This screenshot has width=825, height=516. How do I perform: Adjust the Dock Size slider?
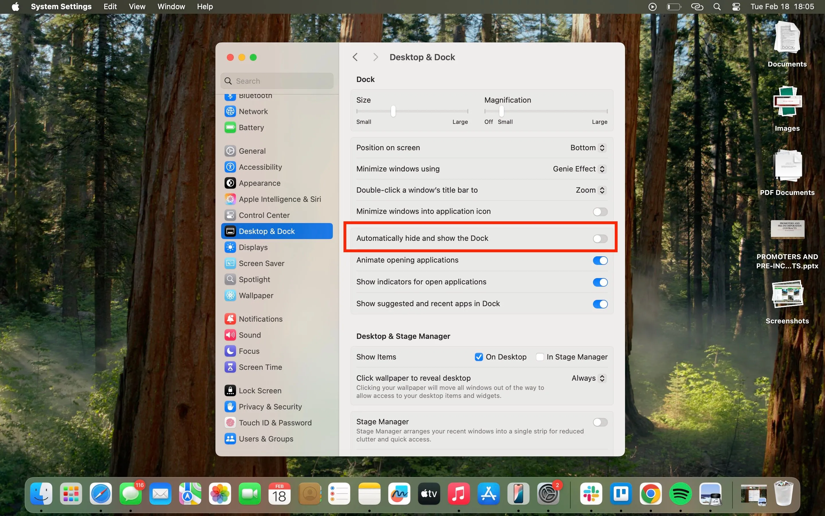pos(393,111)
